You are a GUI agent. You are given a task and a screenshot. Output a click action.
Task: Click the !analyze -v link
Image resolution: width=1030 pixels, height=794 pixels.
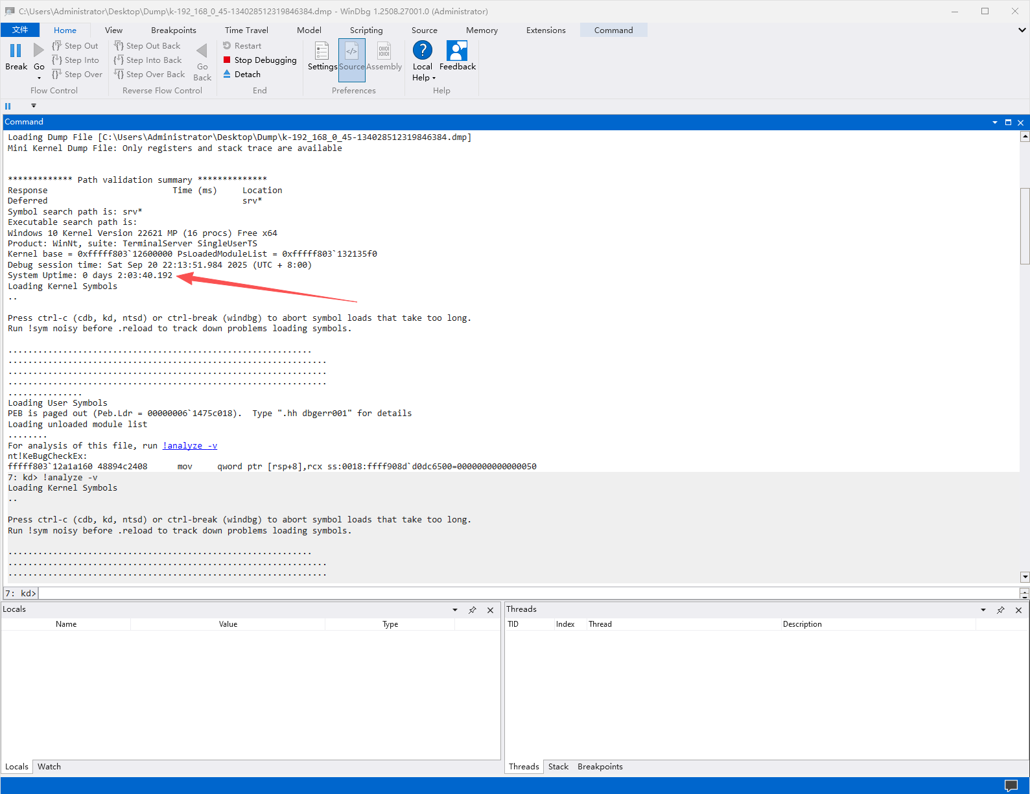tap(190, 446)
